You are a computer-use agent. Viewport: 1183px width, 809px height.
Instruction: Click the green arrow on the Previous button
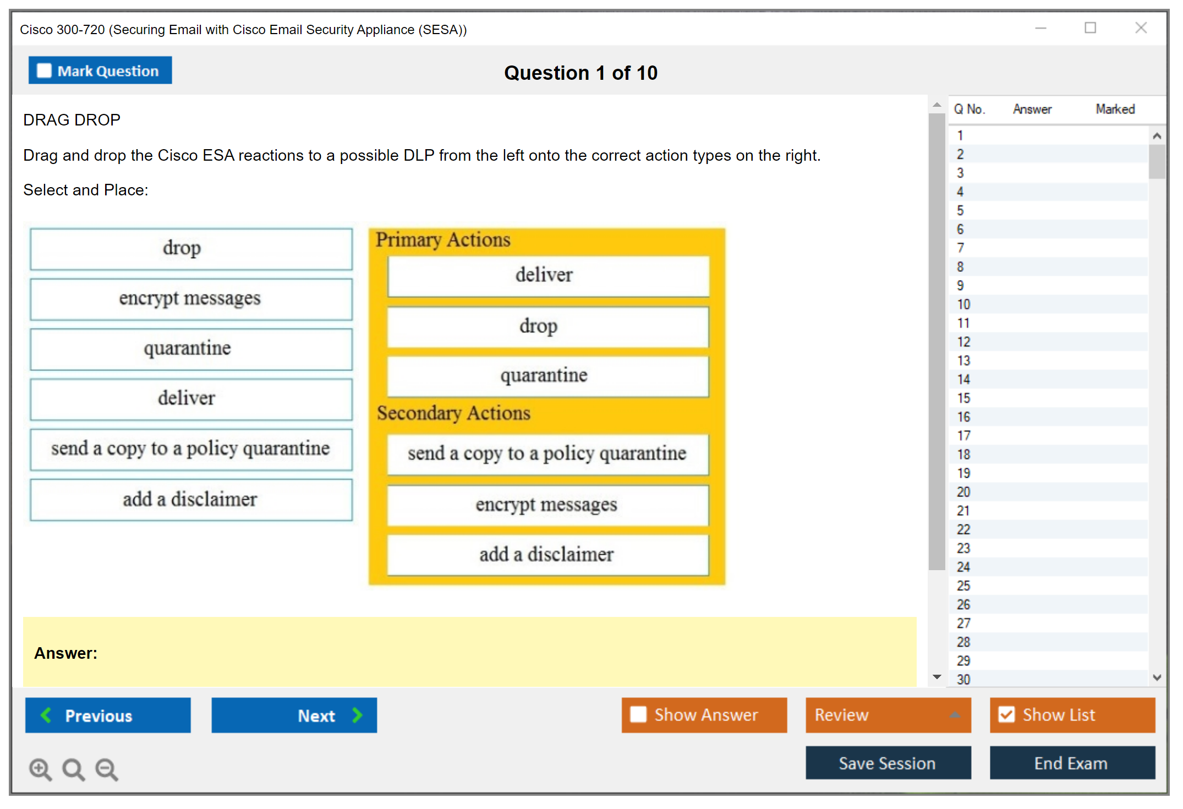[46, 715]
